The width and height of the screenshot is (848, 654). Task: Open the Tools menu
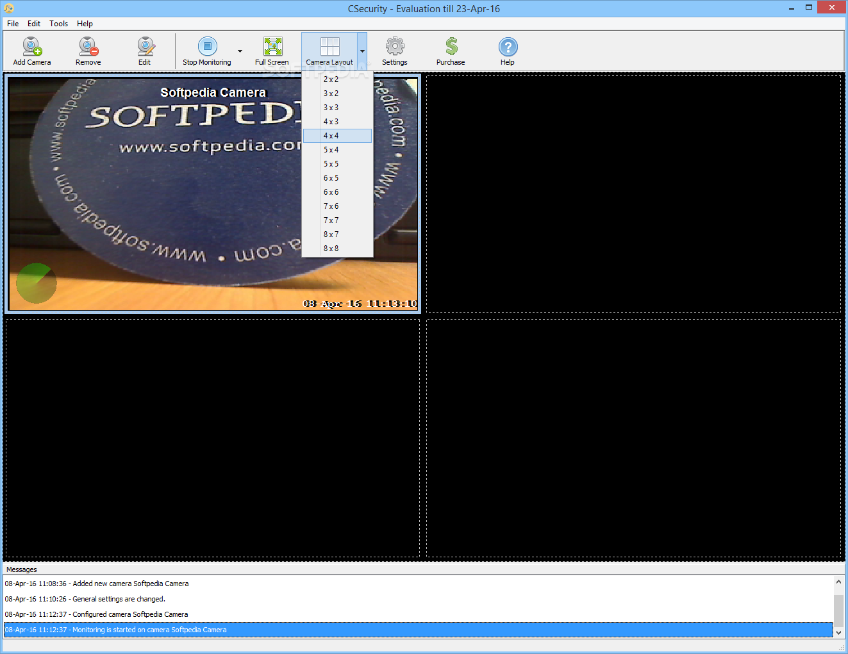click(x=58, y=24)
